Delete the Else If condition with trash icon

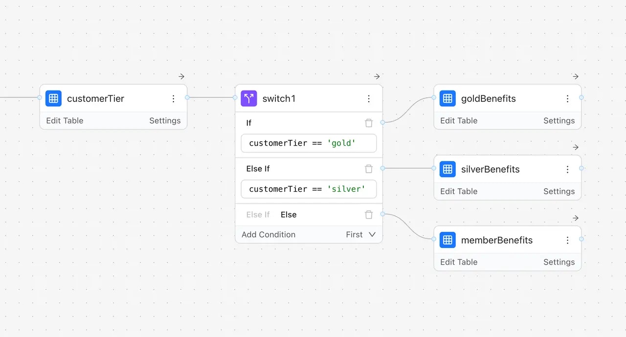click(x=369, y=169)
